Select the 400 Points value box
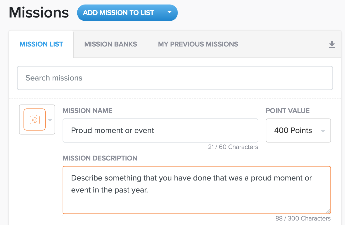 293,130
